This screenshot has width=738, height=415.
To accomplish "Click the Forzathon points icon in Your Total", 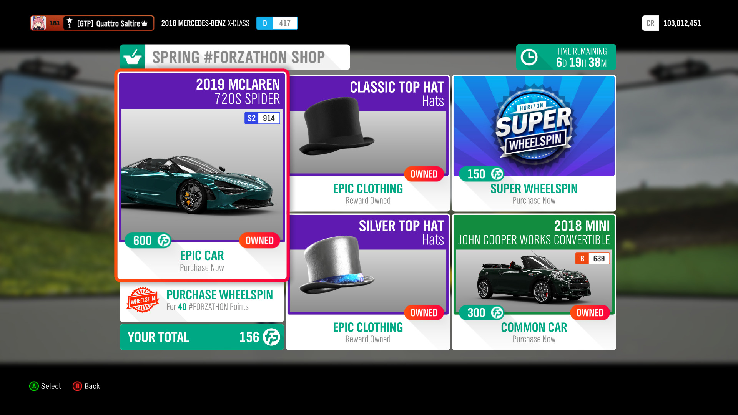I will click(271, 337).
